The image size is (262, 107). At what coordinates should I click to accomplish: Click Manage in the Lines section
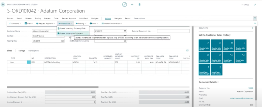click(x=22, y=50)
